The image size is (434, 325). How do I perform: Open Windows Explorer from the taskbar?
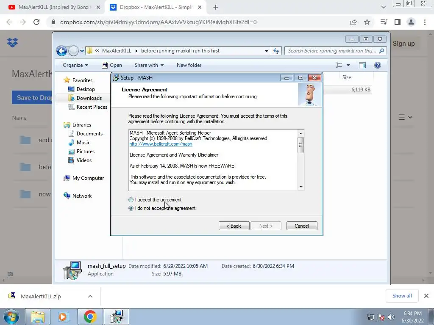pos(38,317)
